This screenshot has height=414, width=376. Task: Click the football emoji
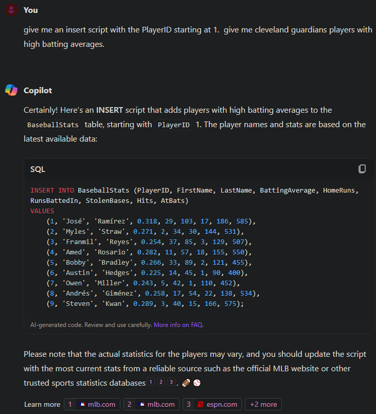(186, 383)
